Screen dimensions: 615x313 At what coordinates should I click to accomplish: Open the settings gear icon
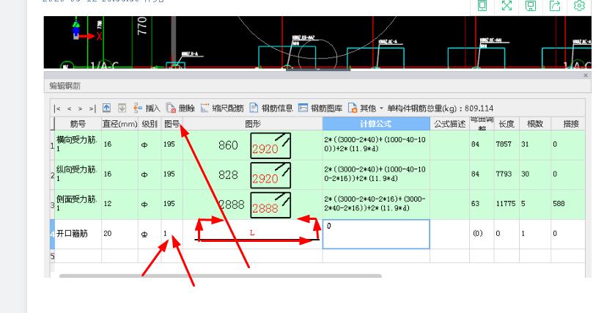coord(579,5)
